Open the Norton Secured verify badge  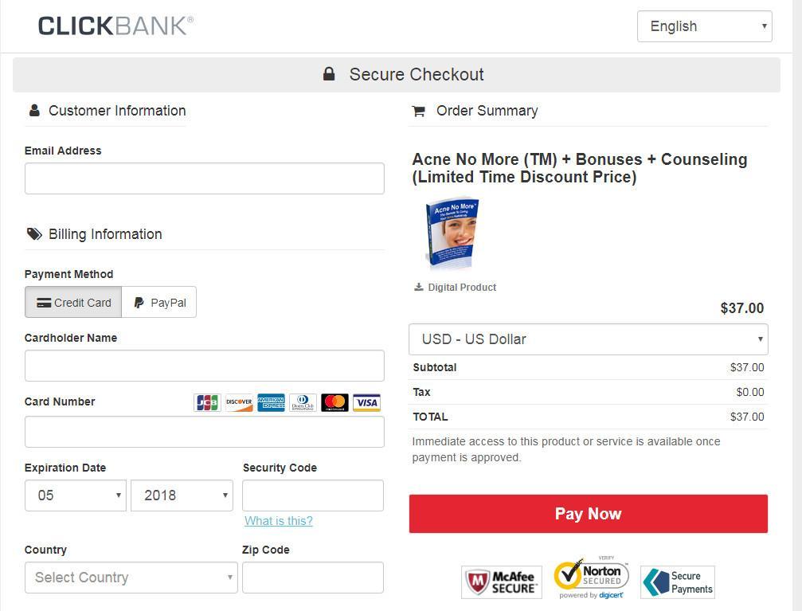591,578
